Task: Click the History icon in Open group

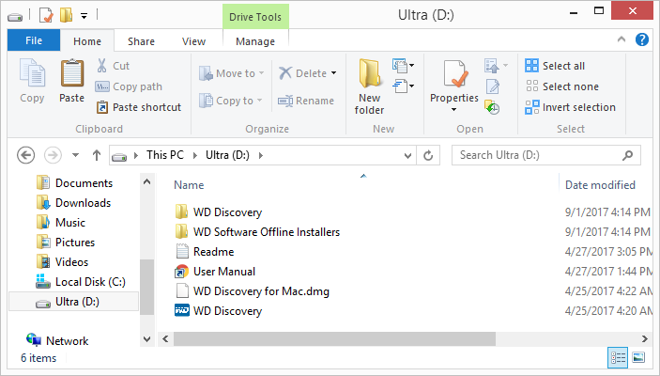Action: coord(492,107)
